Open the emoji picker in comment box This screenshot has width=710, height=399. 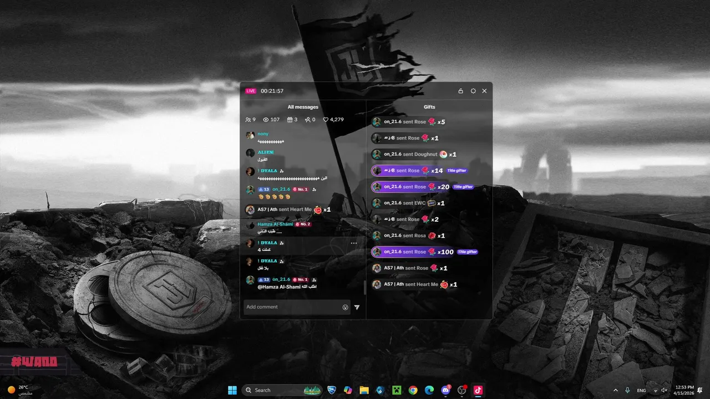[x=345, y=307]
